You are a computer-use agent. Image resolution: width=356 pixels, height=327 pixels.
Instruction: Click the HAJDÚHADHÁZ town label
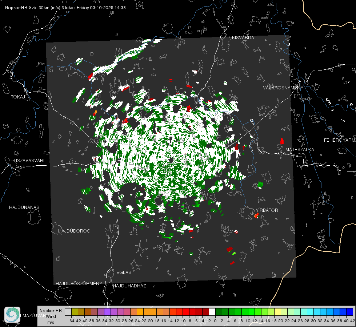129,286
